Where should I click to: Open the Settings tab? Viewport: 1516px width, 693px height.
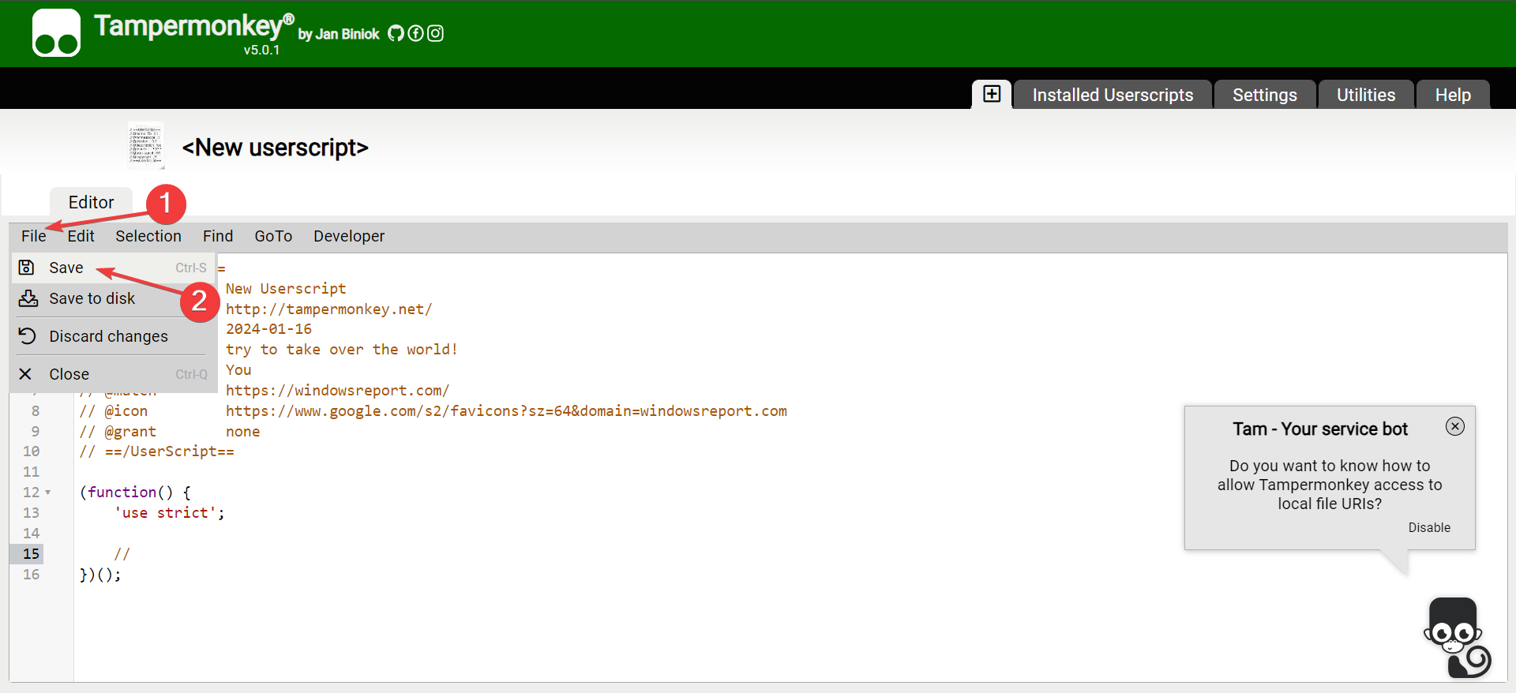tap(1265, 95)
